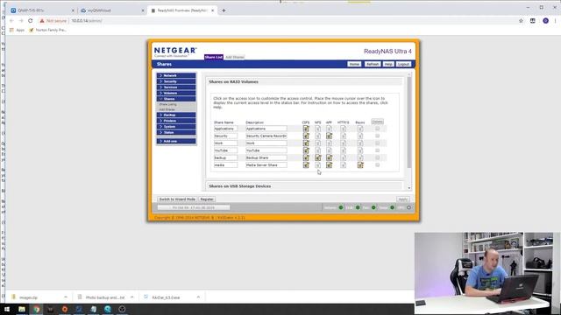561x315 pixels.
Task: Open CIFS access icon for backup share
Action: (x=306, y=157)
